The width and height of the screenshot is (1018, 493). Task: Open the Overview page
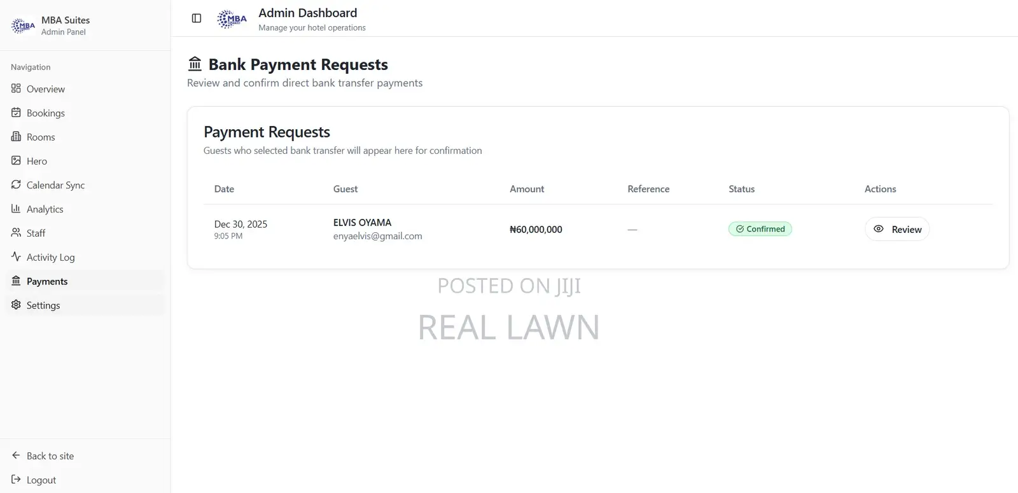pos(85,89)
